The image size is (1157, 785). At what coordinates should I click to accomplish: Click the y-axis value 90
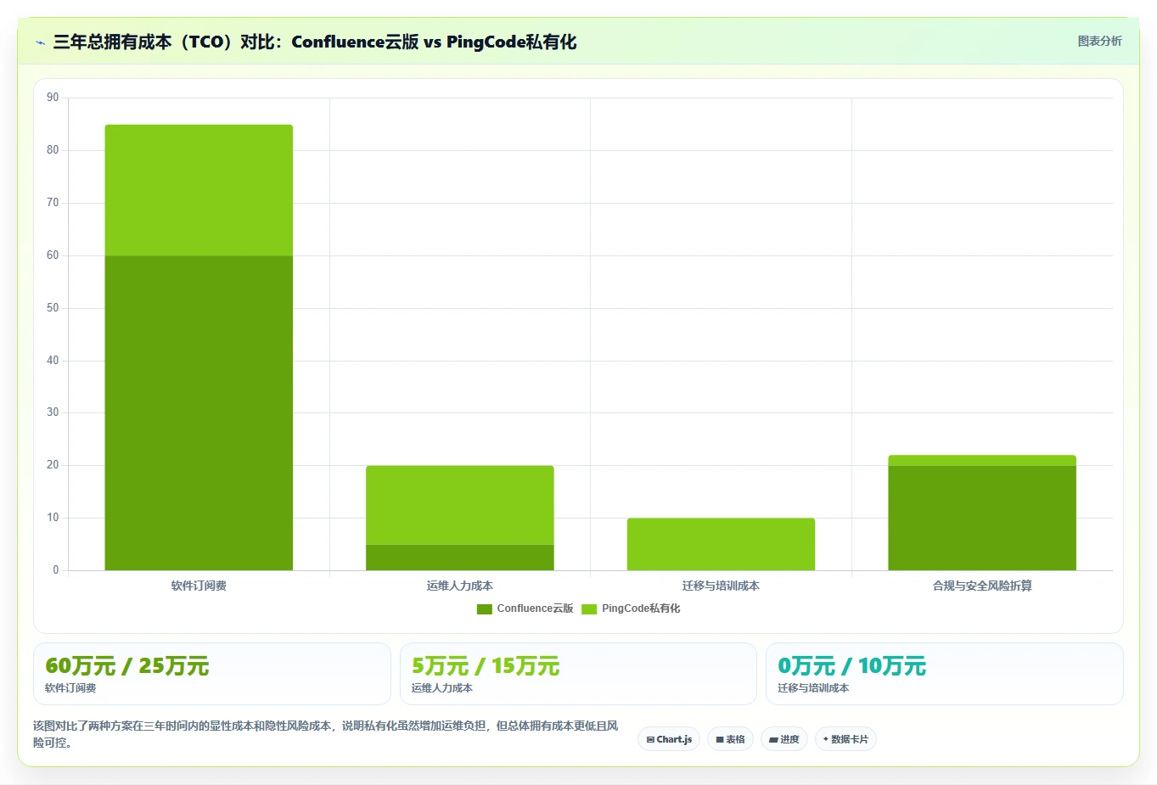point(53,98)
